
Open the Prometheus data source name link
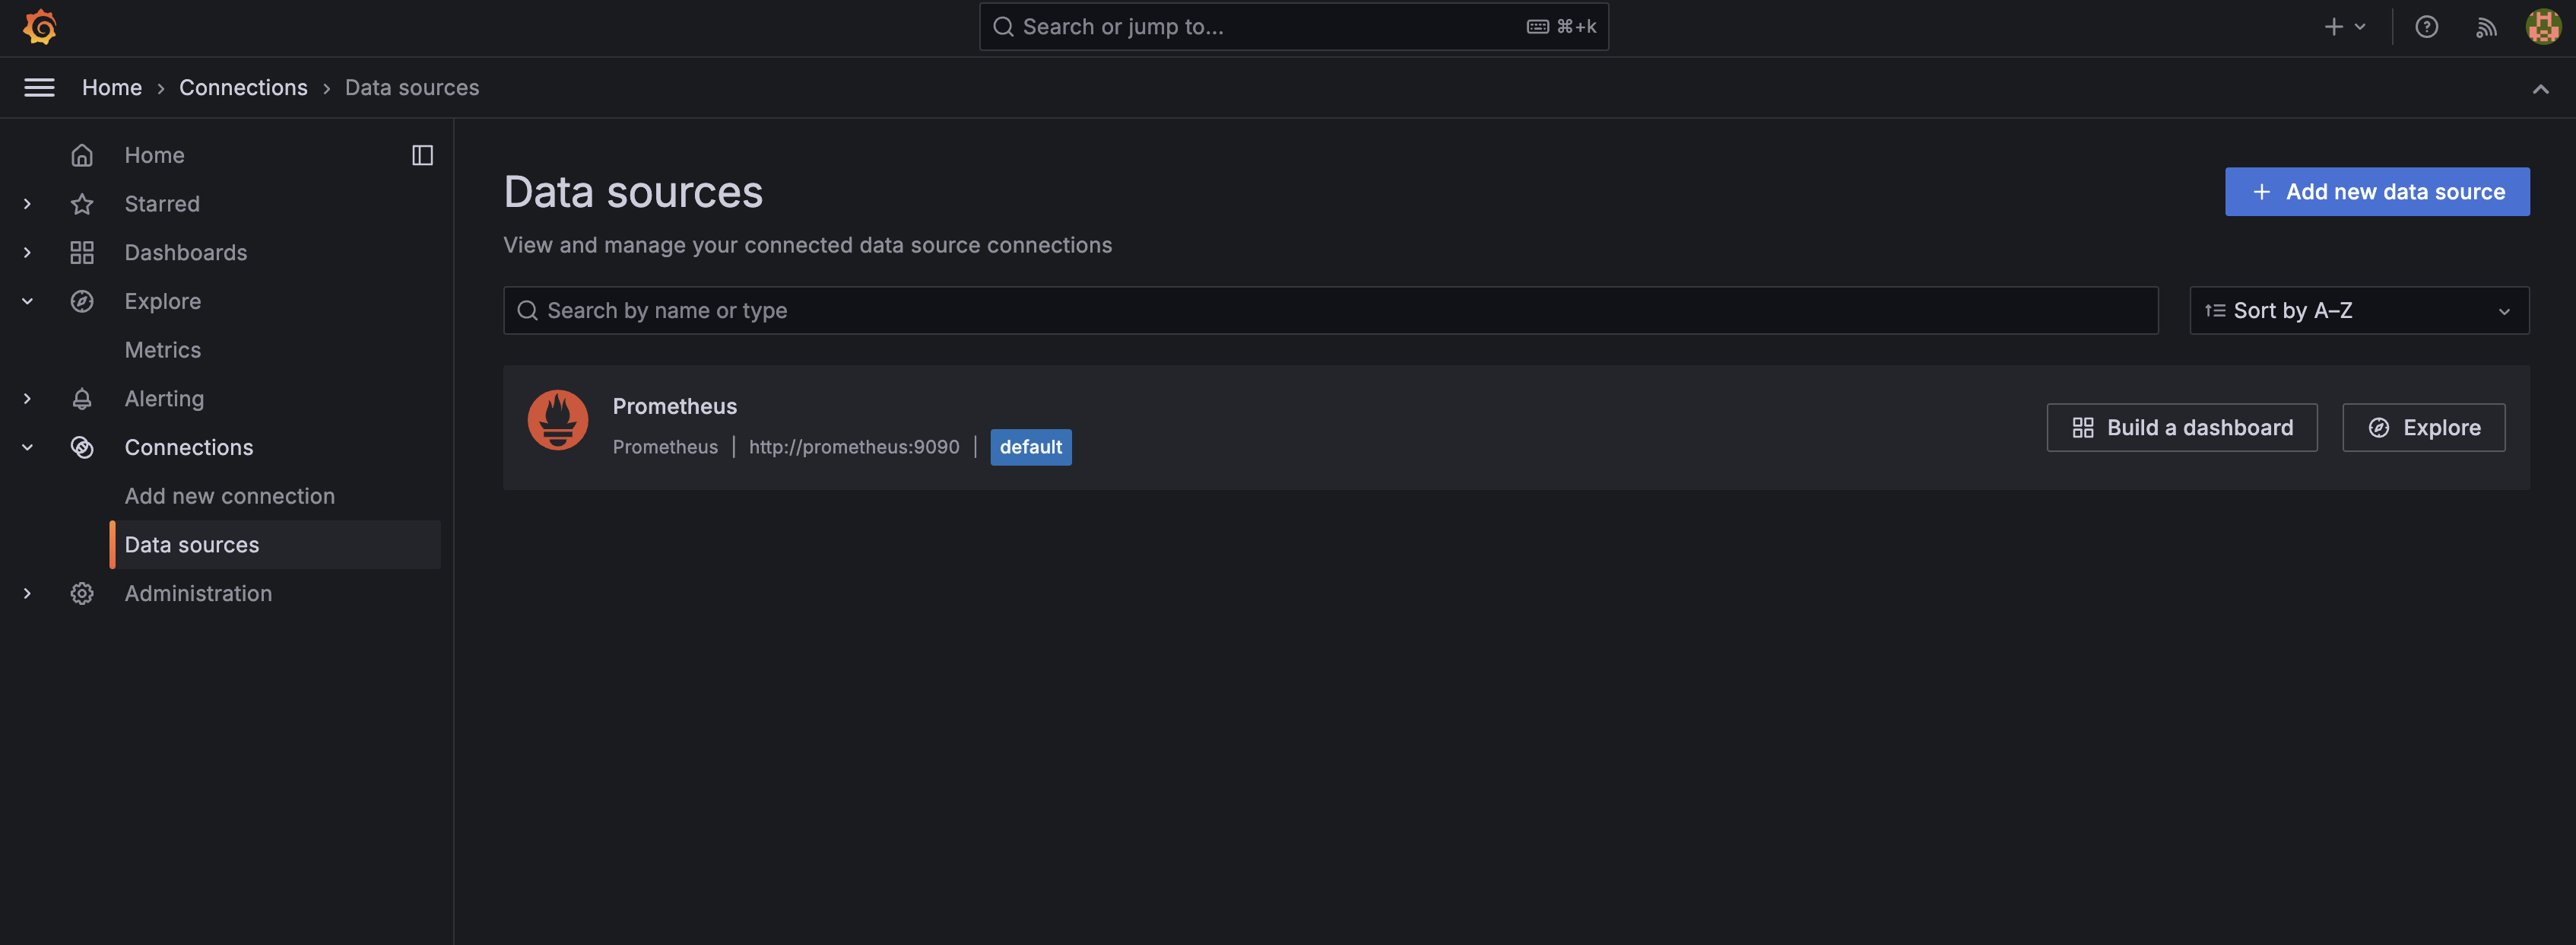coord(675,406)
